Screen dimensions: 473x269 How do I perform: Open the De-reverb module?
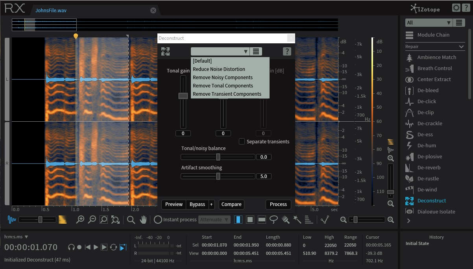[423, 167]
